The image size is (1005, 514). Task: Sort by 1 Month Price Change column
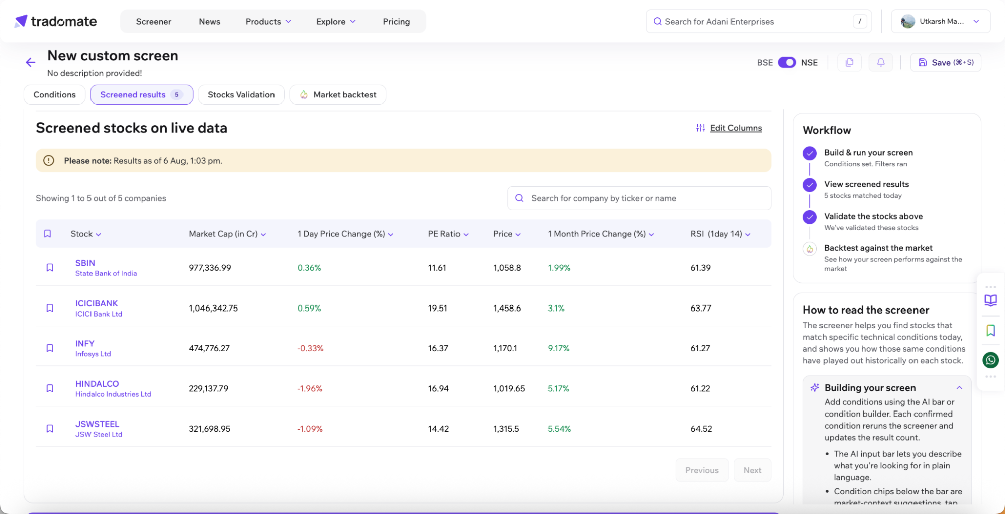click(601, 234)
